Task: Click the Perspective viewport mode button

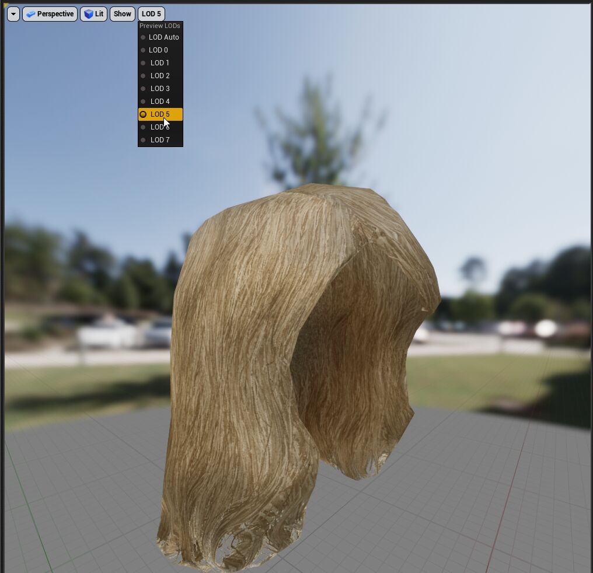Action: pyautogui.click(x=50, y=13)
